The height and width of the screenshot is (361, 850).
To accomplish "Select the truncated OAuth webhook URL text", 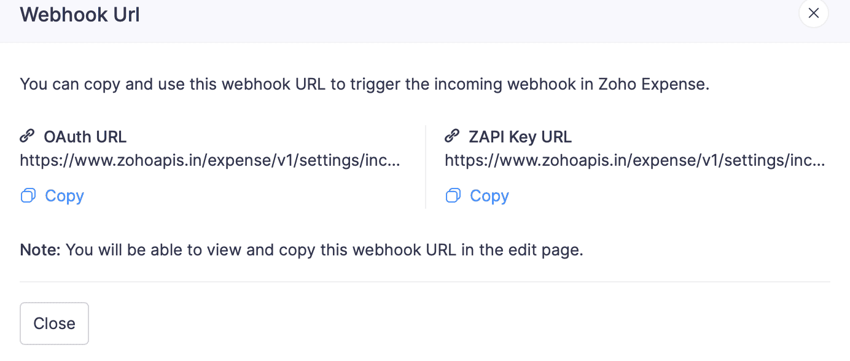I will tap(210, 160).
